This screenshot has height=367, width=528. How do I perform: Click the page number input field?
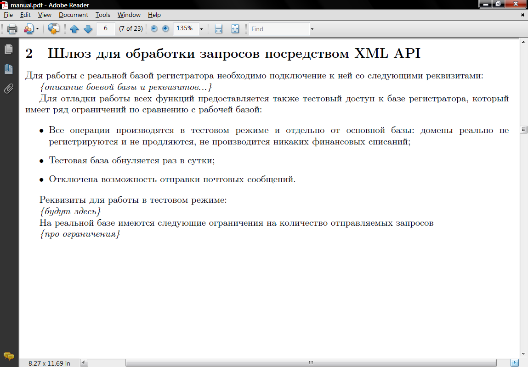click(106, 28)
